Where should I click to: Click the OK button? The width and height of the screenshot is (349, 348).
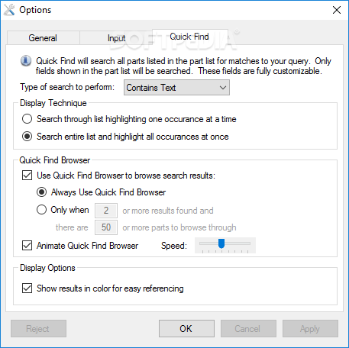[x=186, y=328]
